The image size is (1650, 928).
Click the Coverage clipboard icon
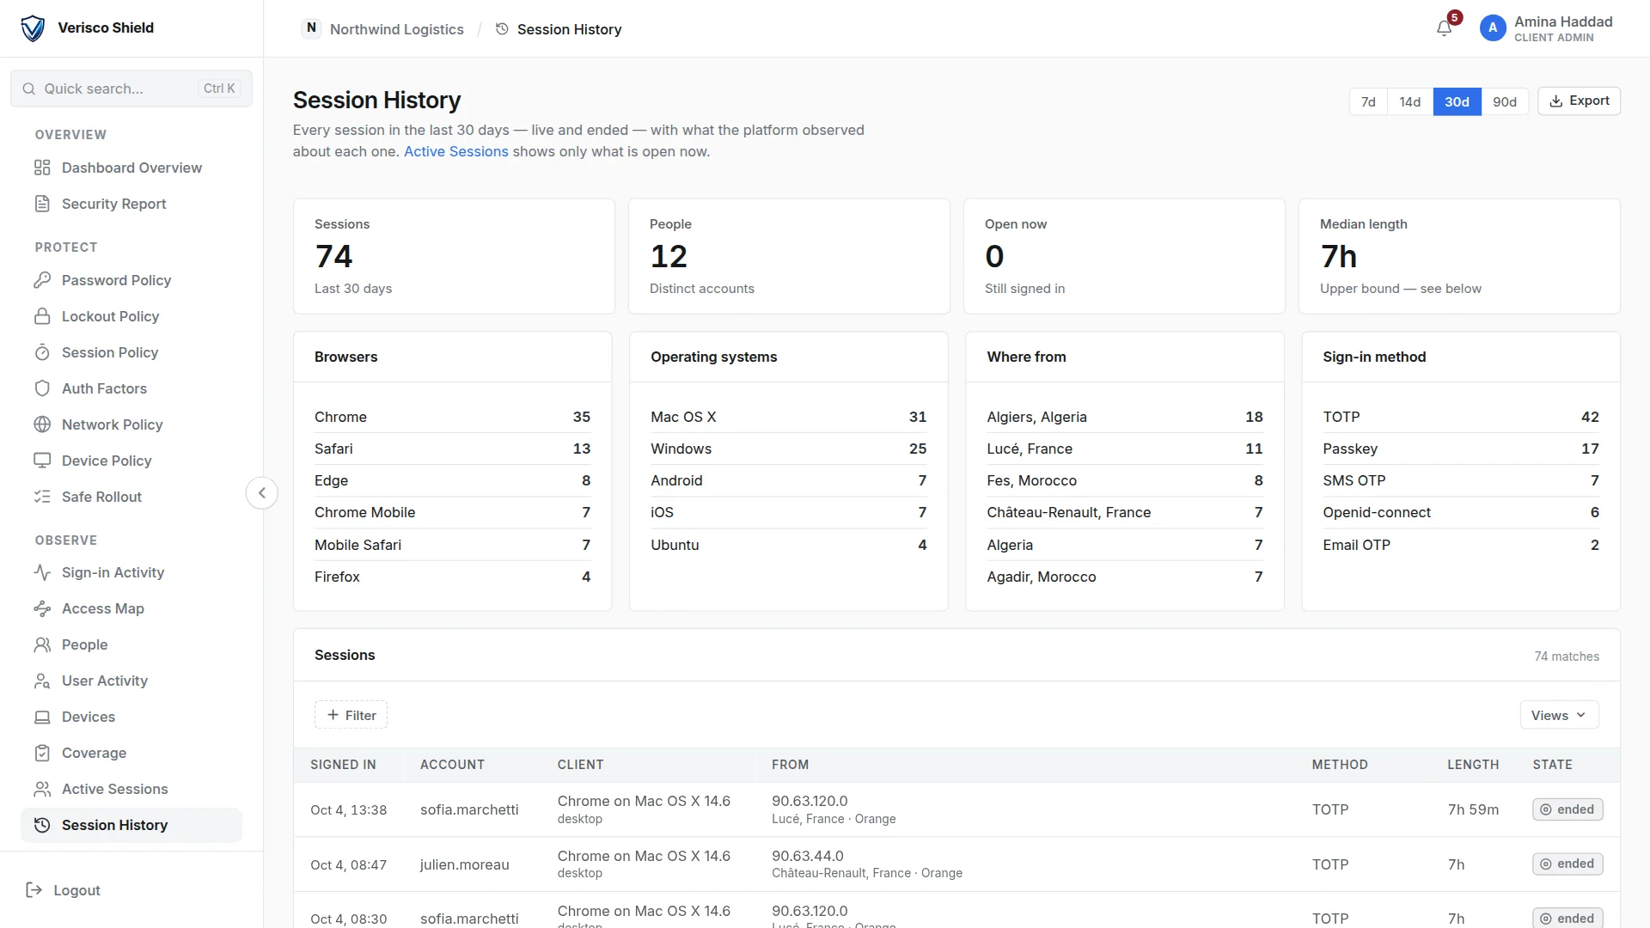pyautogui.click(x=42, y=753)
